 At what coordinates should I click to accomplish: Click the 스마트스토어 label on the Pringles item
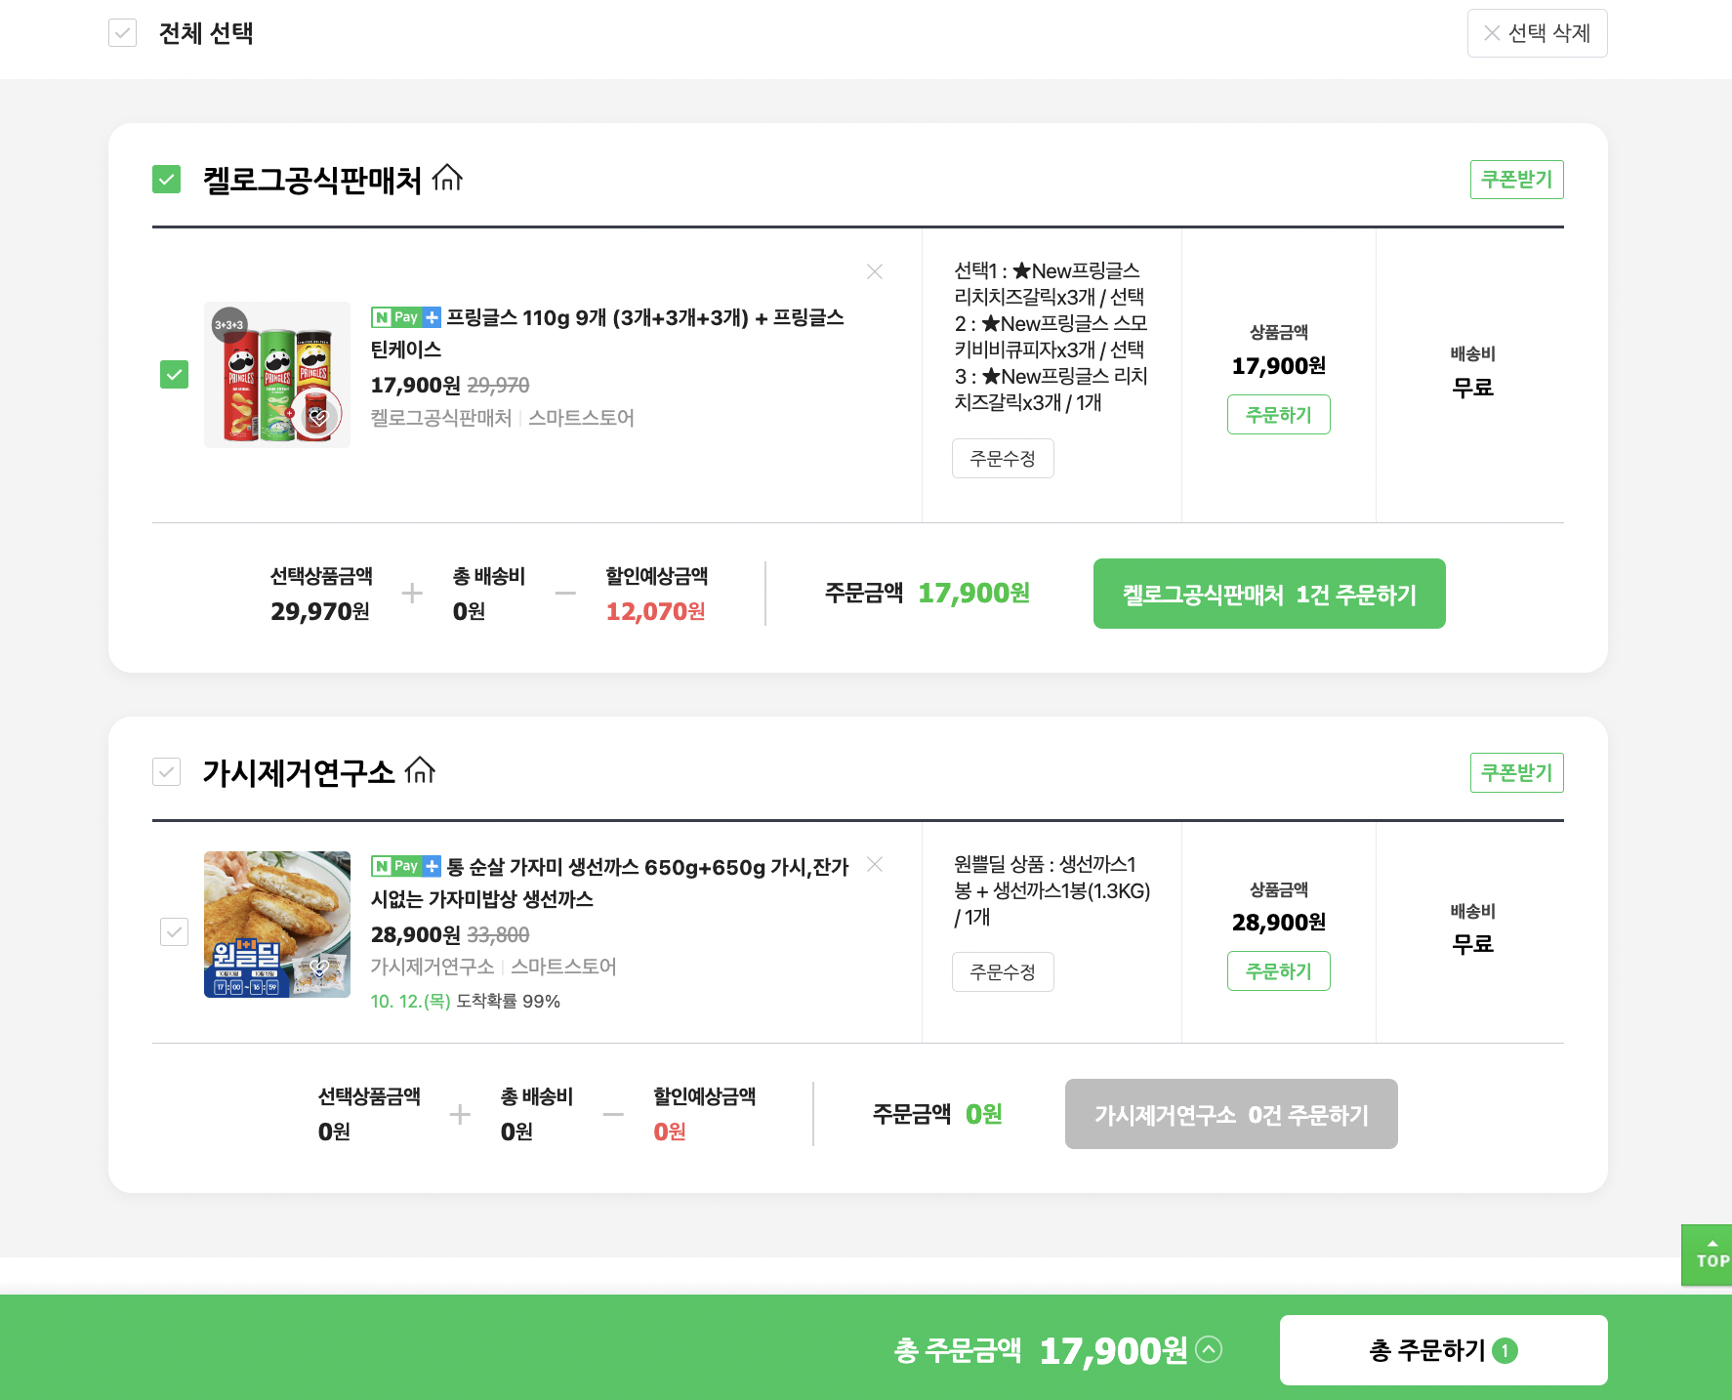click(581, 418)
